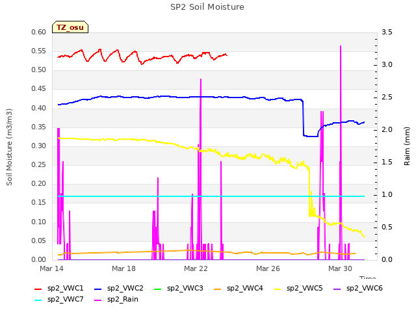Click the 0.60 left axis tick label

pyautogui.click(x=39, y=32)
